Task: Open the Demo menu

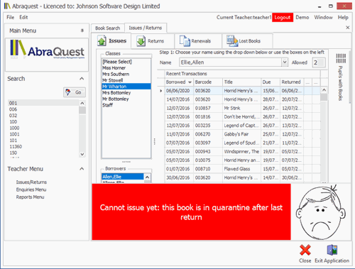Action: pyautogui.click(x=302, y=17)
